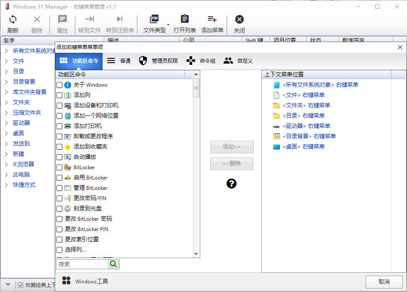Image resolution: width=407 pixels, height=292 pixels.
Task: Click the toolbar Close (关闭) icon
Action: [x=239, y=19]
